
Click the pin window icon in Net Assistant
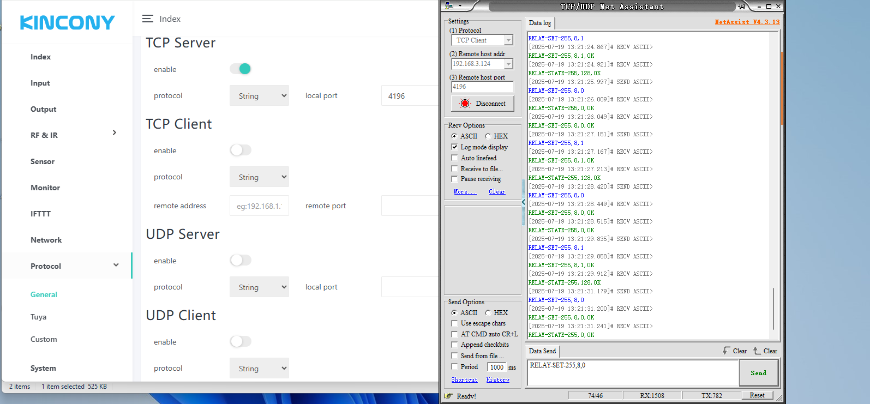(x=741, y=7)
